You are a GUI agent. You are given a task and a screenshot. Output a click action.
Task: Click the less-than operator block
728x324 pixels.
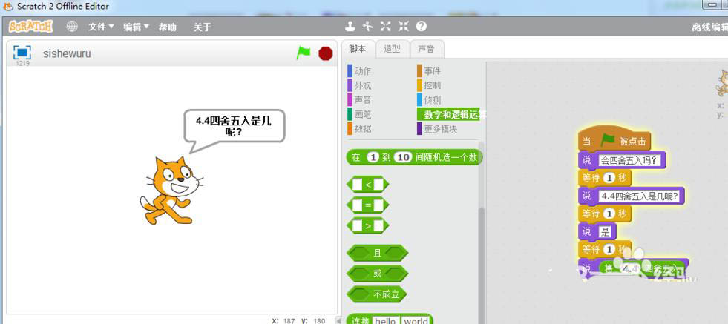[x=368, y=185]
